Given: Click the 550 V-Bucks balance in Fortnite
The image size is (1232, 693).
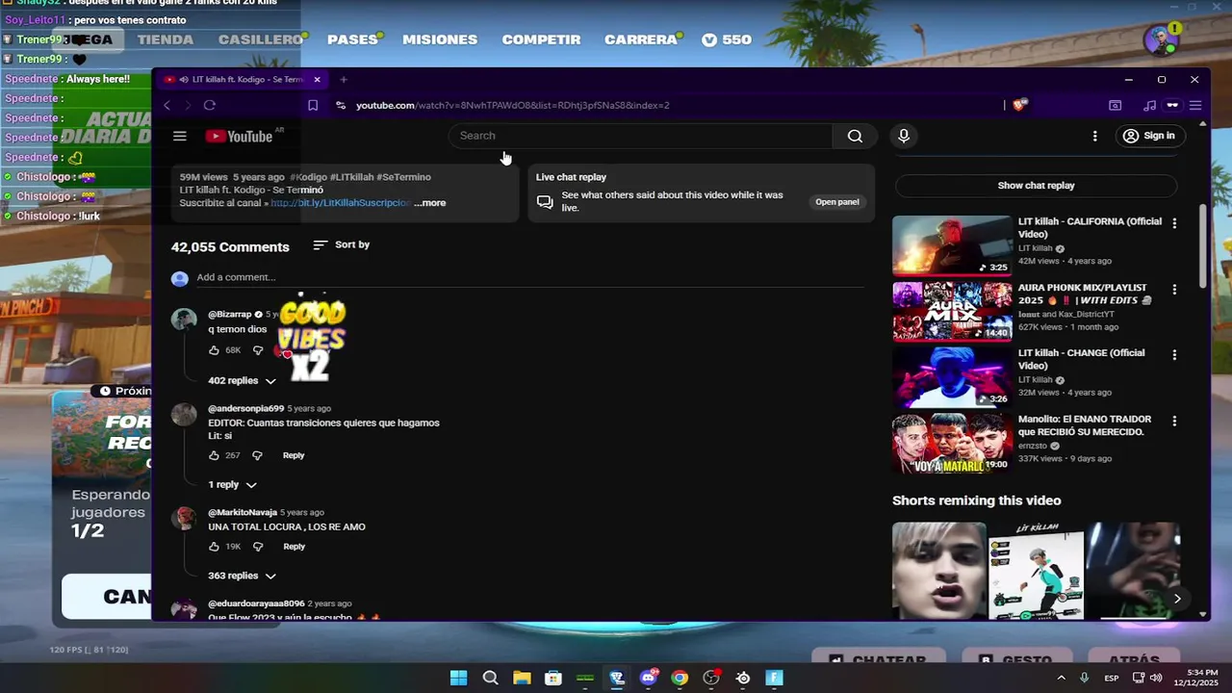Looking at the screenshot, I should tap(727, 39).
